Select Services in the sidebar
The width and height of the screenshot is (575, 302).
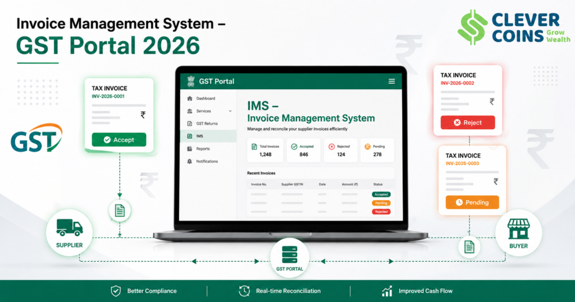(x=203, y=111)
